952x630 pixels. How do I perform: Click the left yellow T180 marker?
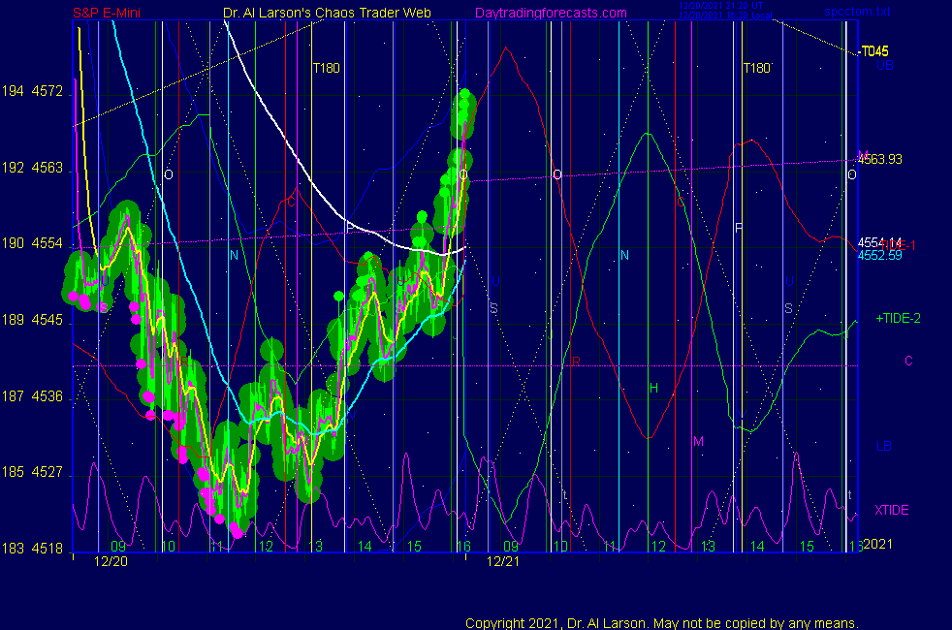pos(325,68)
